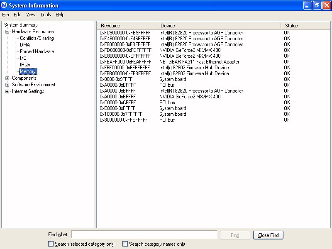Image resolution: width=332 pixels, height=249 pixels.
Task: Select resource 0xF8000000-0xFBFFFFFF
Action: 125,44
